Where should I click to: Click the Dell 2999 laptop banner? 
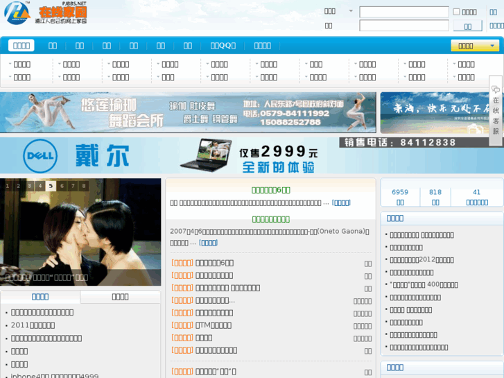252,155
